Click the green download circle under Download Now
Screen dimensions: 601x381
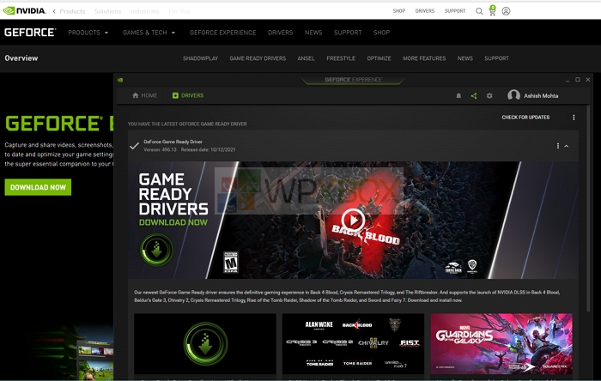point(156,250)
